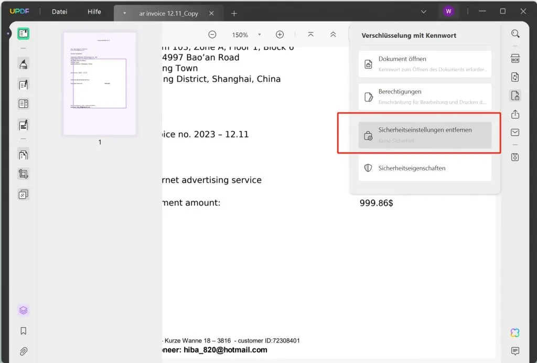Select the Crop Pages tool
Image resolution: width=537 pixels, height=363 pixels.
(23, 174)
